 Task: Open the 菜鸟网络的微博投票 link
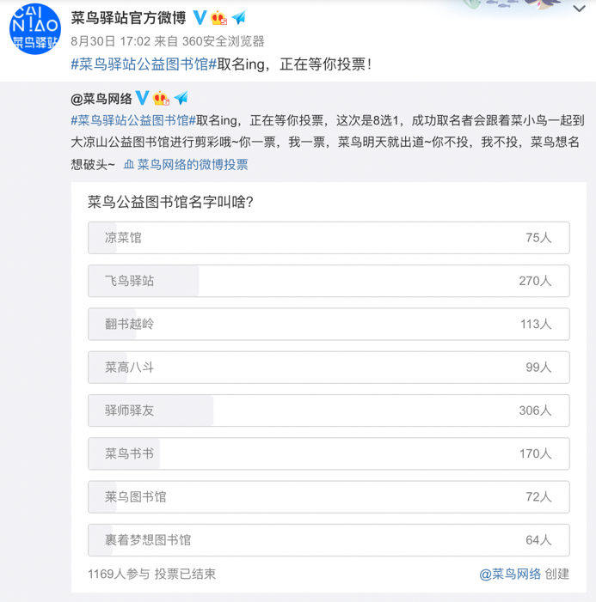coord(193,164)
